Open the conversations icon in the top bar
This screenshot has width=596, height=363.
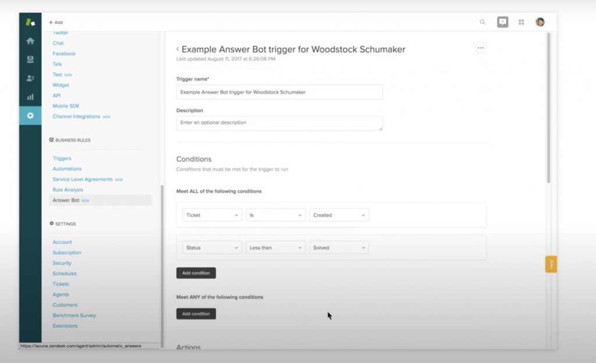point(502,22)
